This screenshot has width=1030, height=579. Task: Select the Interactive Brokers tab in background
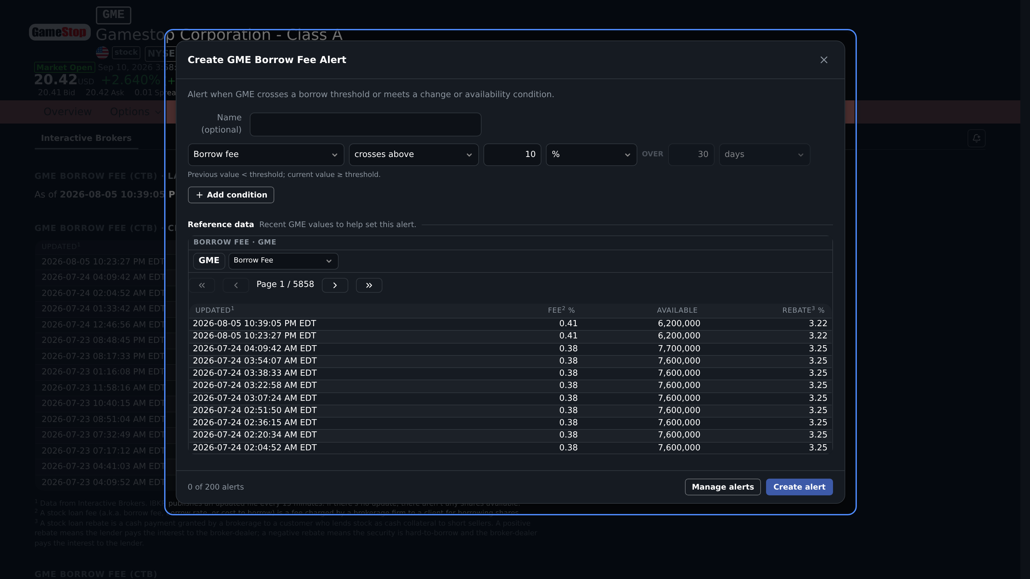coord(86,138)
